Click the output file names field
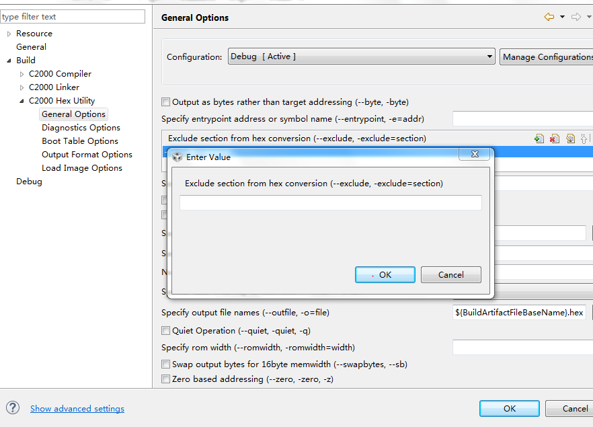 click(x=519, y=313)
